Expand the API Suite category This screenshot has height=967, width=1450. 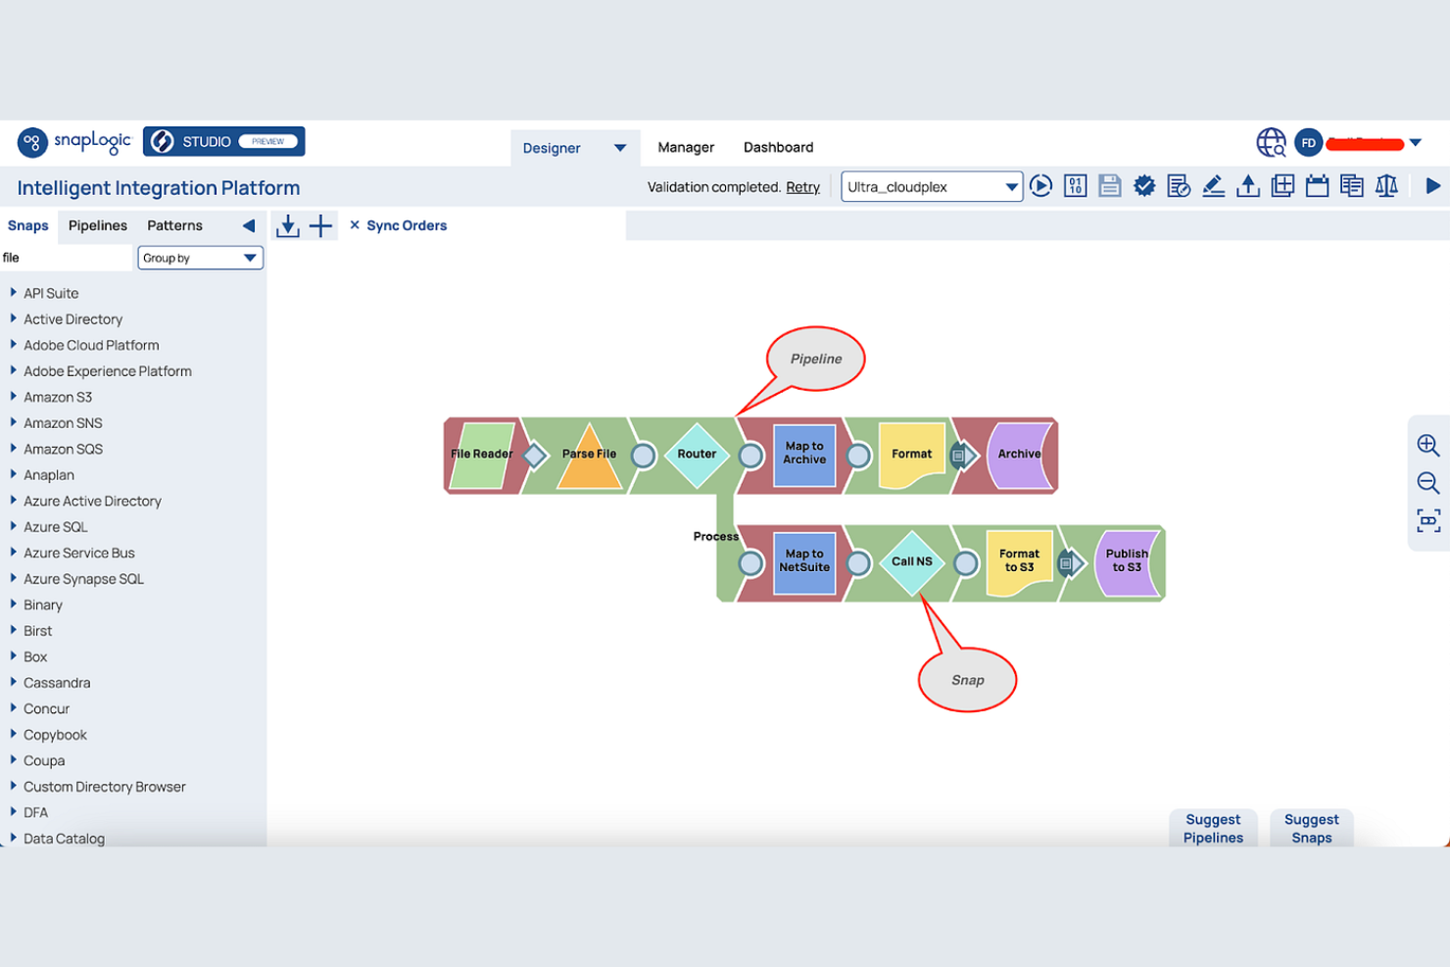pos(13,292)
